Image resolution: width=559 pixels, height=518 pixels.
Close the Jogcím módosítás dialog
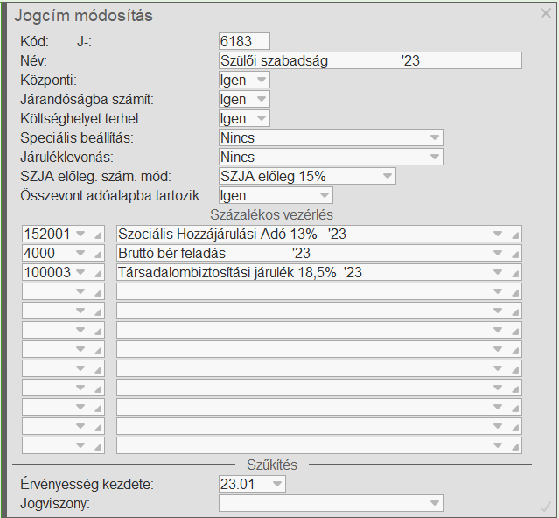click(x=546, y=13)
